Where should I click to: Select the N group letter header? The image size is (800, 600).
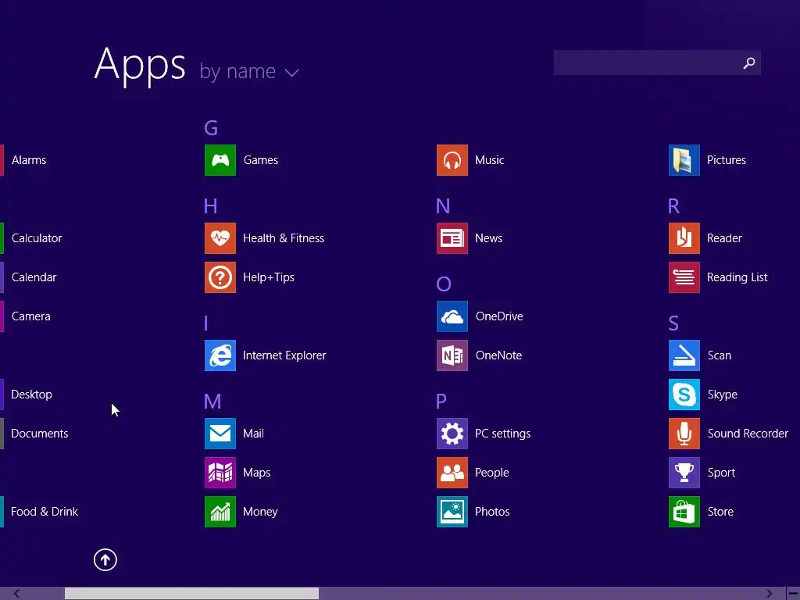coord(443,206)
